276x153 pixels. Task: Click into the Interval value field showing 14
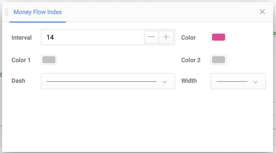click(92, 37)
